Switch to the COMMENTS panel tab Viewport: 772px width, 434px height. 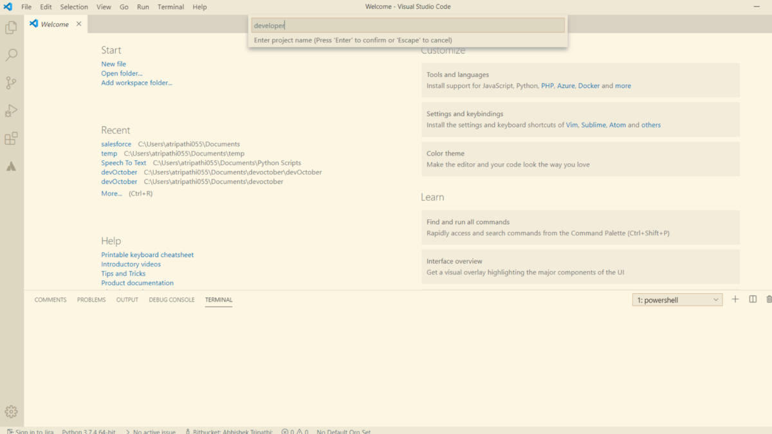pyautogui.click(x=50, y=300)
